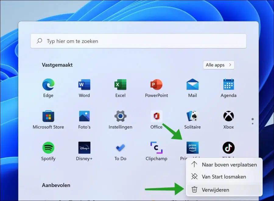Click the Typ hier om te zoeken field
274x201 pixels.
139,41
